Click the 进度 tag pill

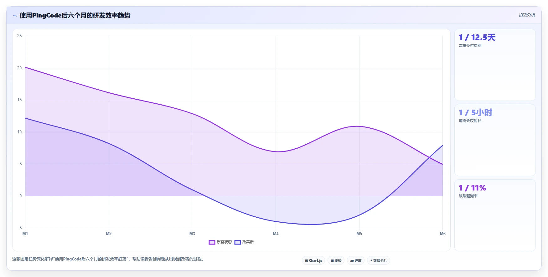coord(356,260)
